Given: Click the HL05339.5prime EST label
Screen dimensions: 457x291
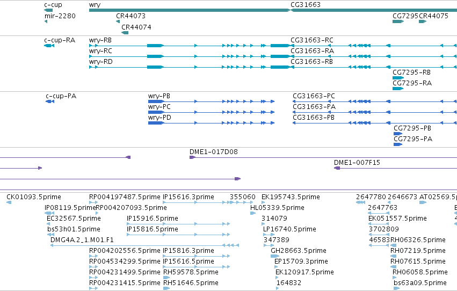Looking at the screenshot, I should pyautogui.click(x=277, y=208).
